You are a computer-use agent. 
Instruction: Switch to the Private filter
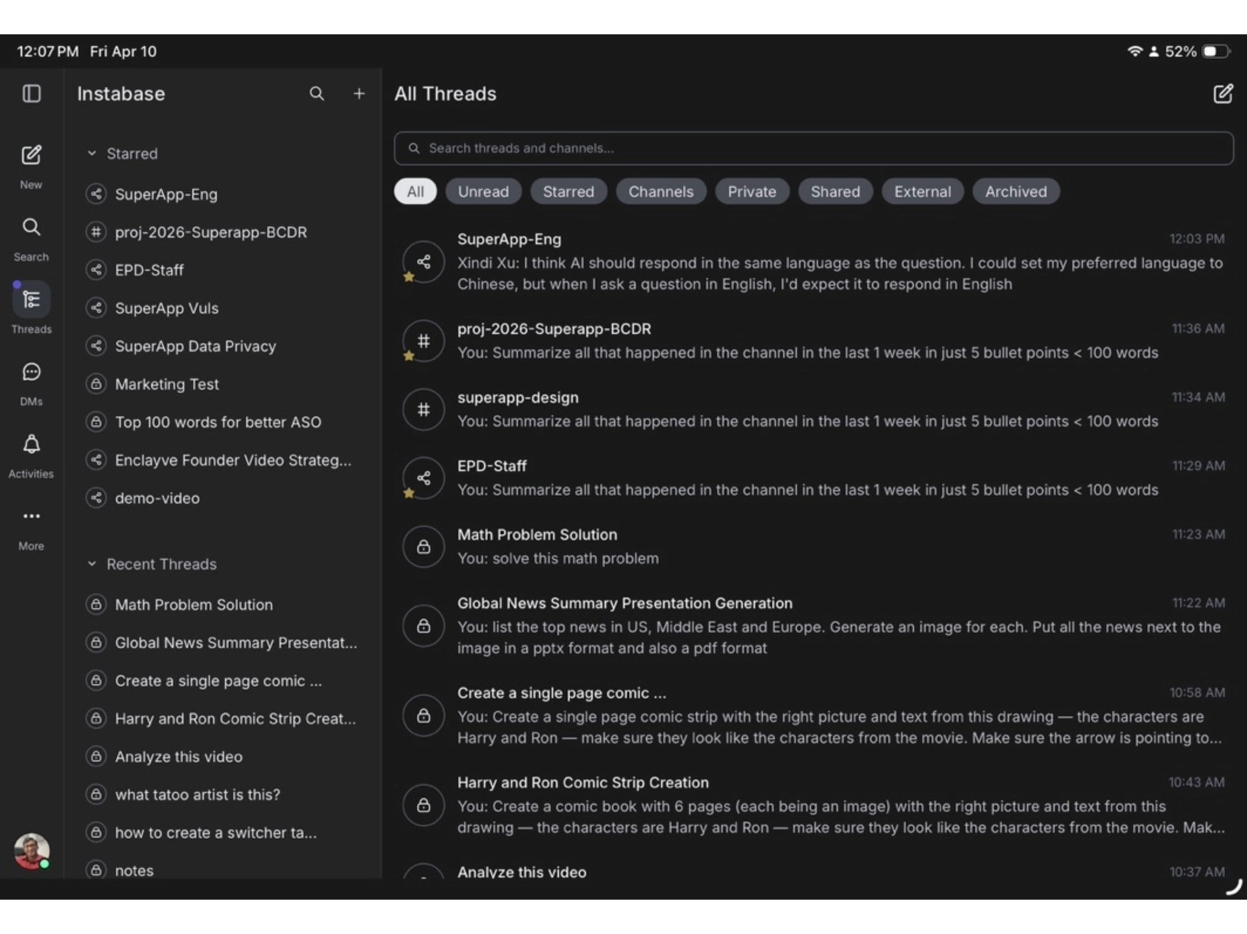pyautogui.click(x=751, y=192)
